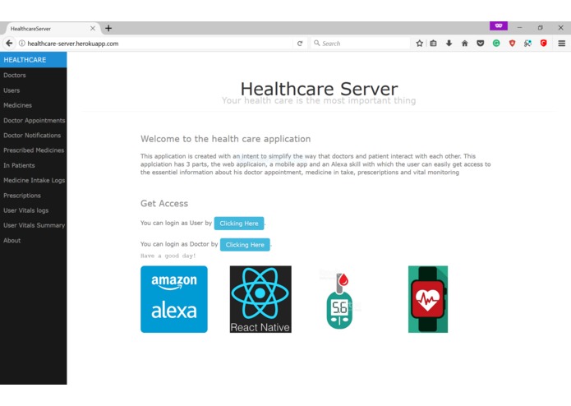Click into the browser Search field
This screenshot has width=571, height=406.
[x=361, y=44]
